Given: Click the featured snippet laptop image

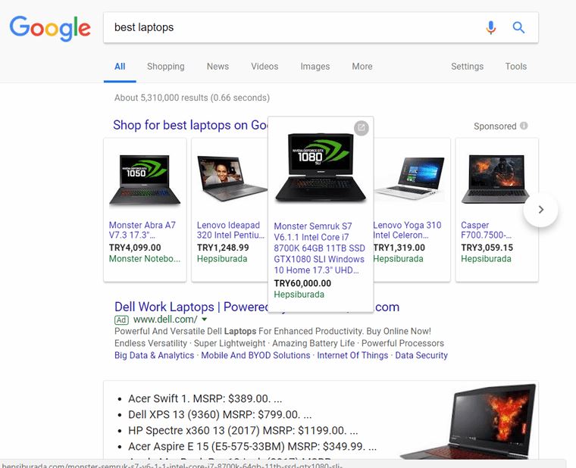Looking at the screenshot, I should tap(469, 421).
